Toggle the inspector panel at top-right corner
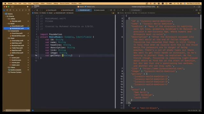The width and height of the screenshot is (204, 114). pyautogui.click(x=199, y=7)
